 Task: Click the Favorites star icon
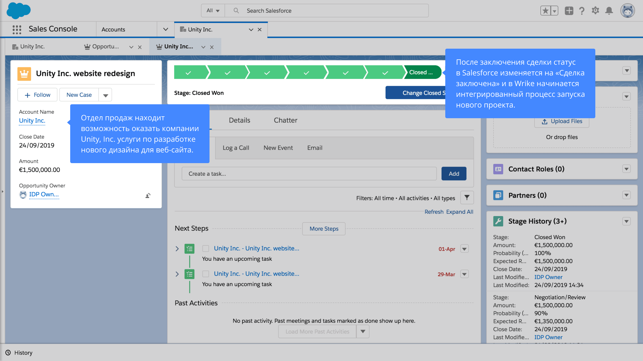(545, 11)
